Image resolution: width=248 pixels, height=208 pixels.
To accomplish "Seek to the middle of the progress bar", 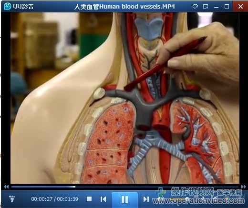I will pyautogui.click(x=125, y=187).
